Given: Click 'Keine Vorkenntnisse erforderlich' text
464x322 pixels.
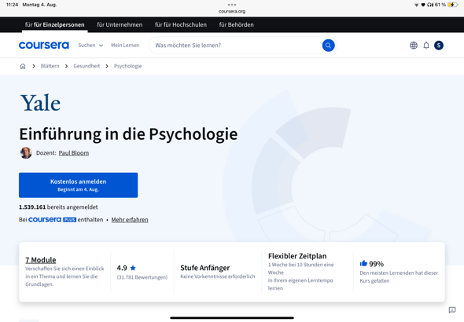Looking at the screenshot, I should pyautogui.click(x=218, y=276).
